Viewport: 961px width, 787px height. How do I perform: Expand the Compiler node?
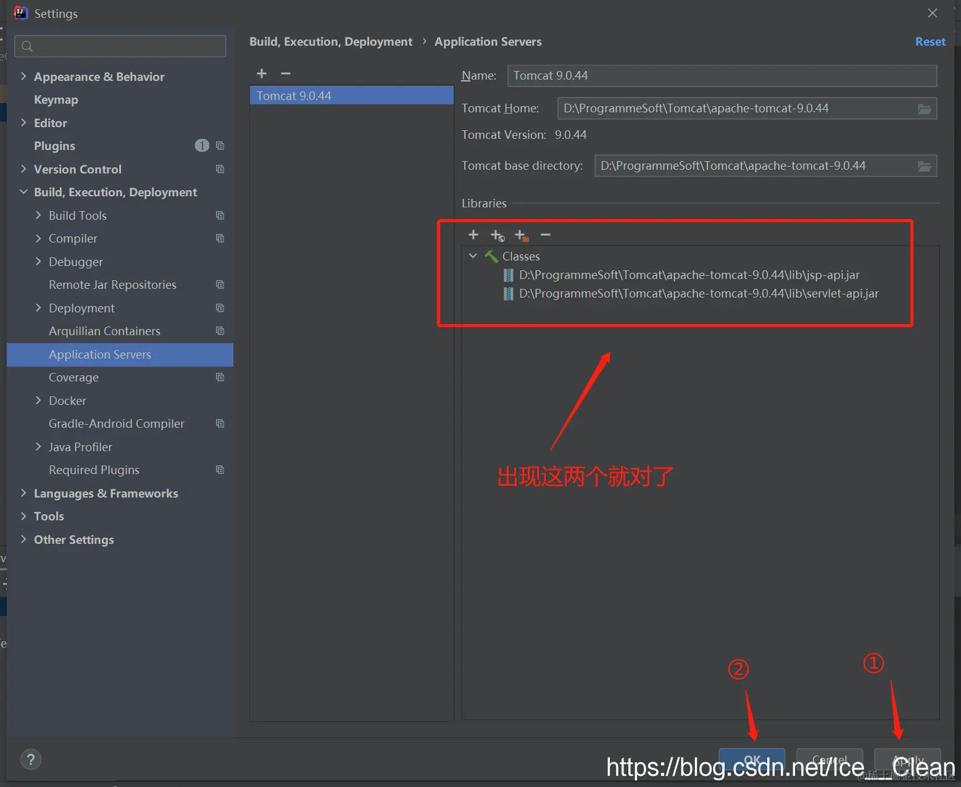pos(38,238)
